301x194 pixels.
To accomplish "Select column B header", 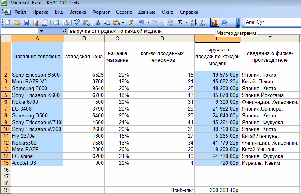I will [84, 38].
